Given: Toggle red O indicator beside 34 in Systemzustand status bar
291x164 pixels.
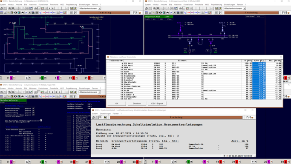Looking at the screenshot, I should click(90, 162).
